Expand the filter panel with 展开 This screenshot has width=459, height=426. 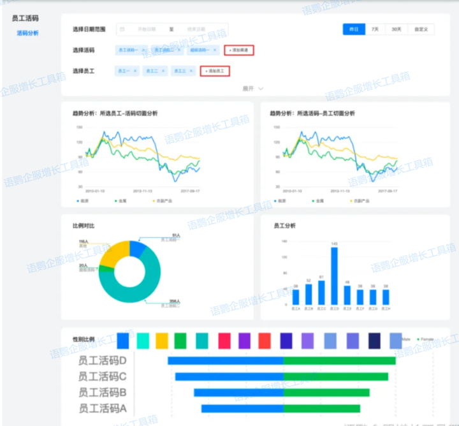point(253,89)
